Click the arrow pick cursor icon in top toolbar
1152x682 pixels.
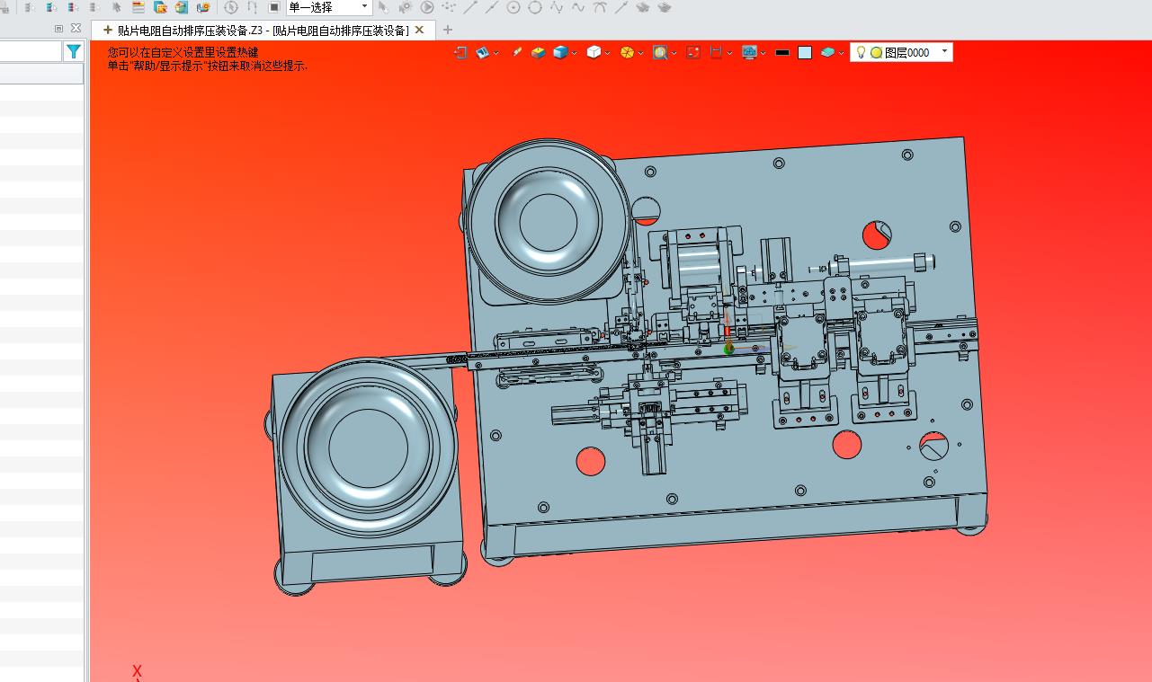(x=383, y=7)
